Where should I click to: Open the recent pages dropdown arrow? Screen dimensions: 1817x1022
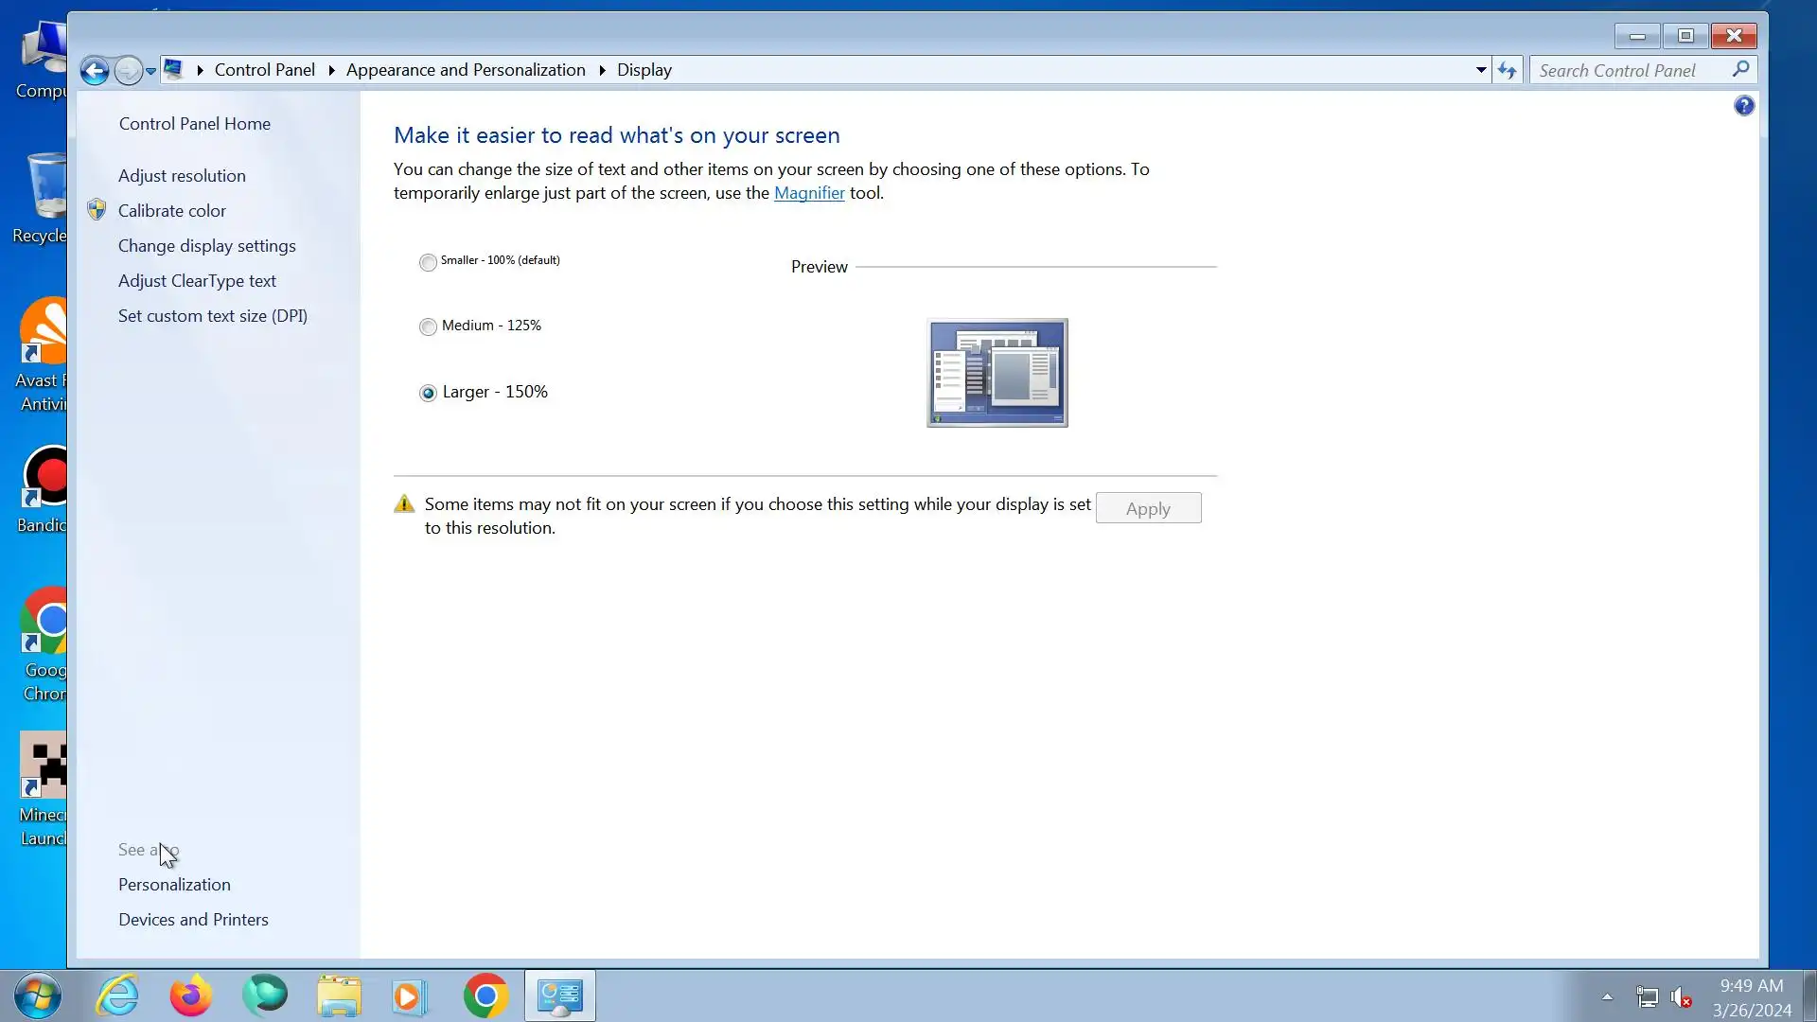coord(150,71)
